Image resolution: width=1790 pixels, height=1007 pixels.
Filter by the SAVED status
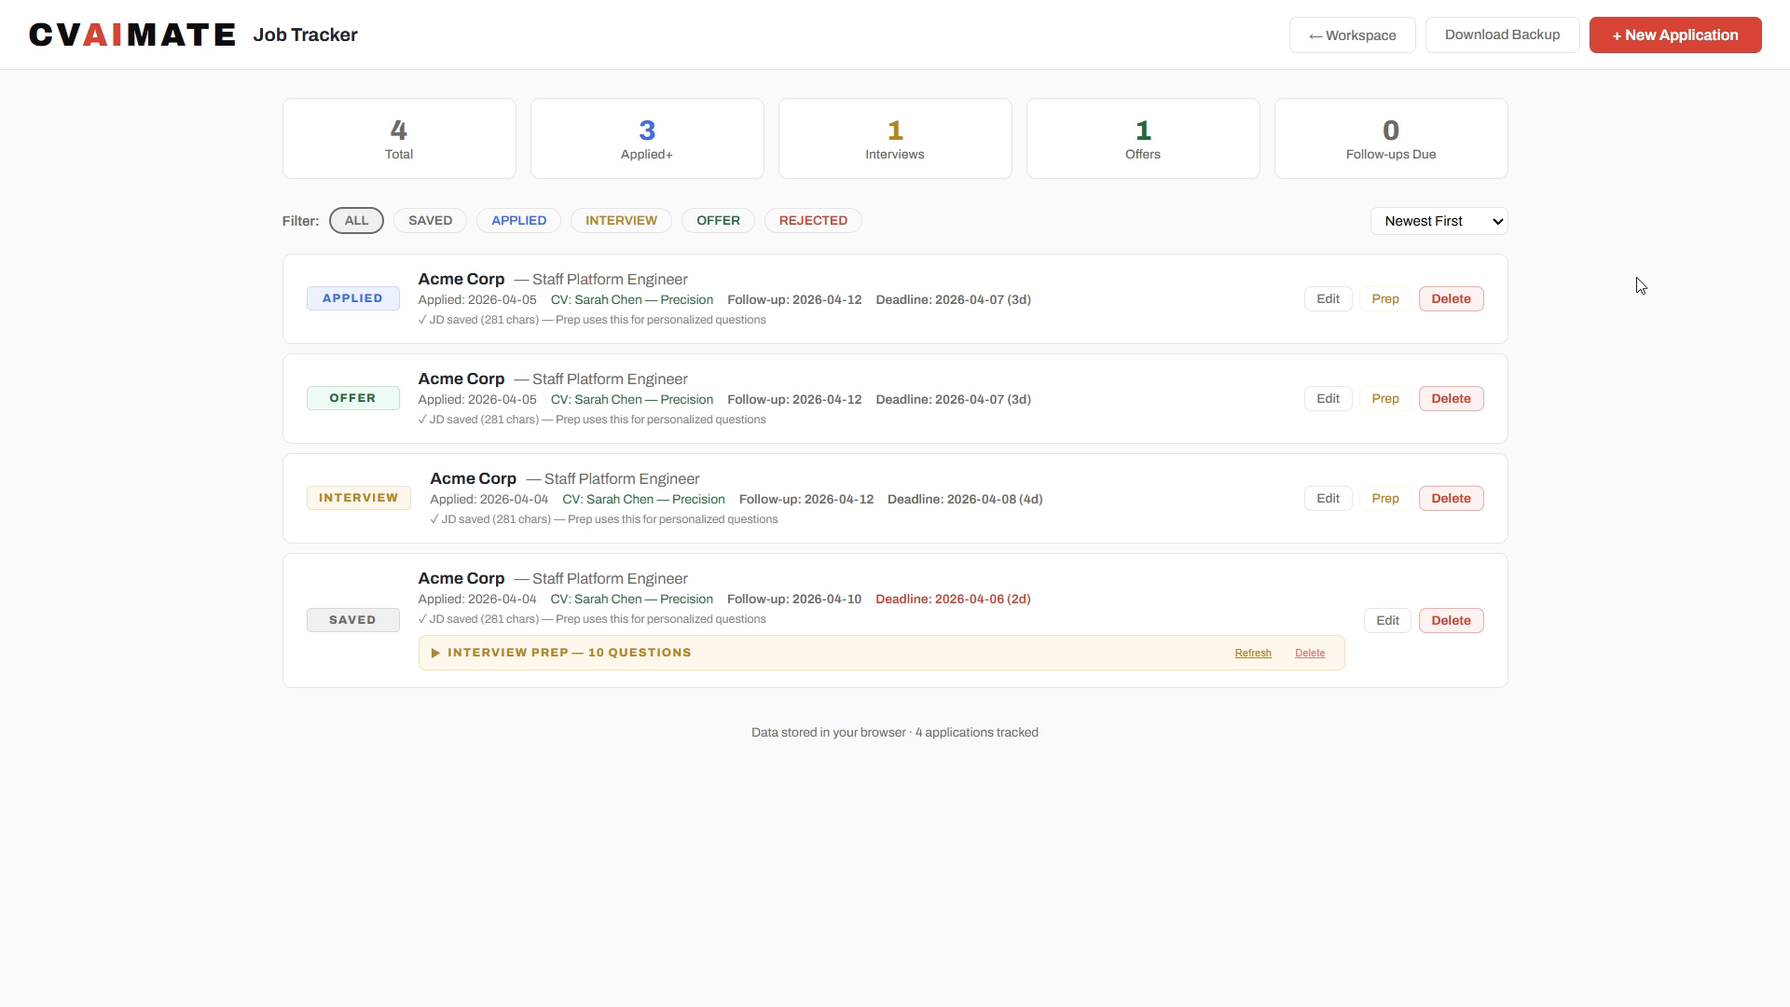430,221
